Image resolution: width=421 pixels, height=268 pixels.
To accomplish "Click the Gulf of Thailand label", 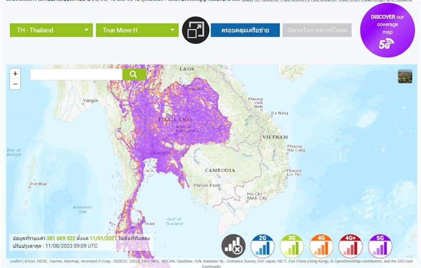I will point(174,221).
